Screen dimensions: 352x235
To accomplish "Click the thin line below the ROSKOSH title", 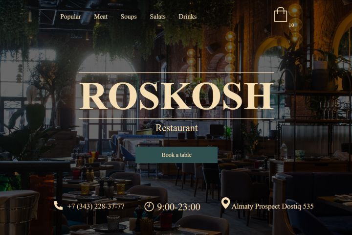I will click(x=176, y=118).
